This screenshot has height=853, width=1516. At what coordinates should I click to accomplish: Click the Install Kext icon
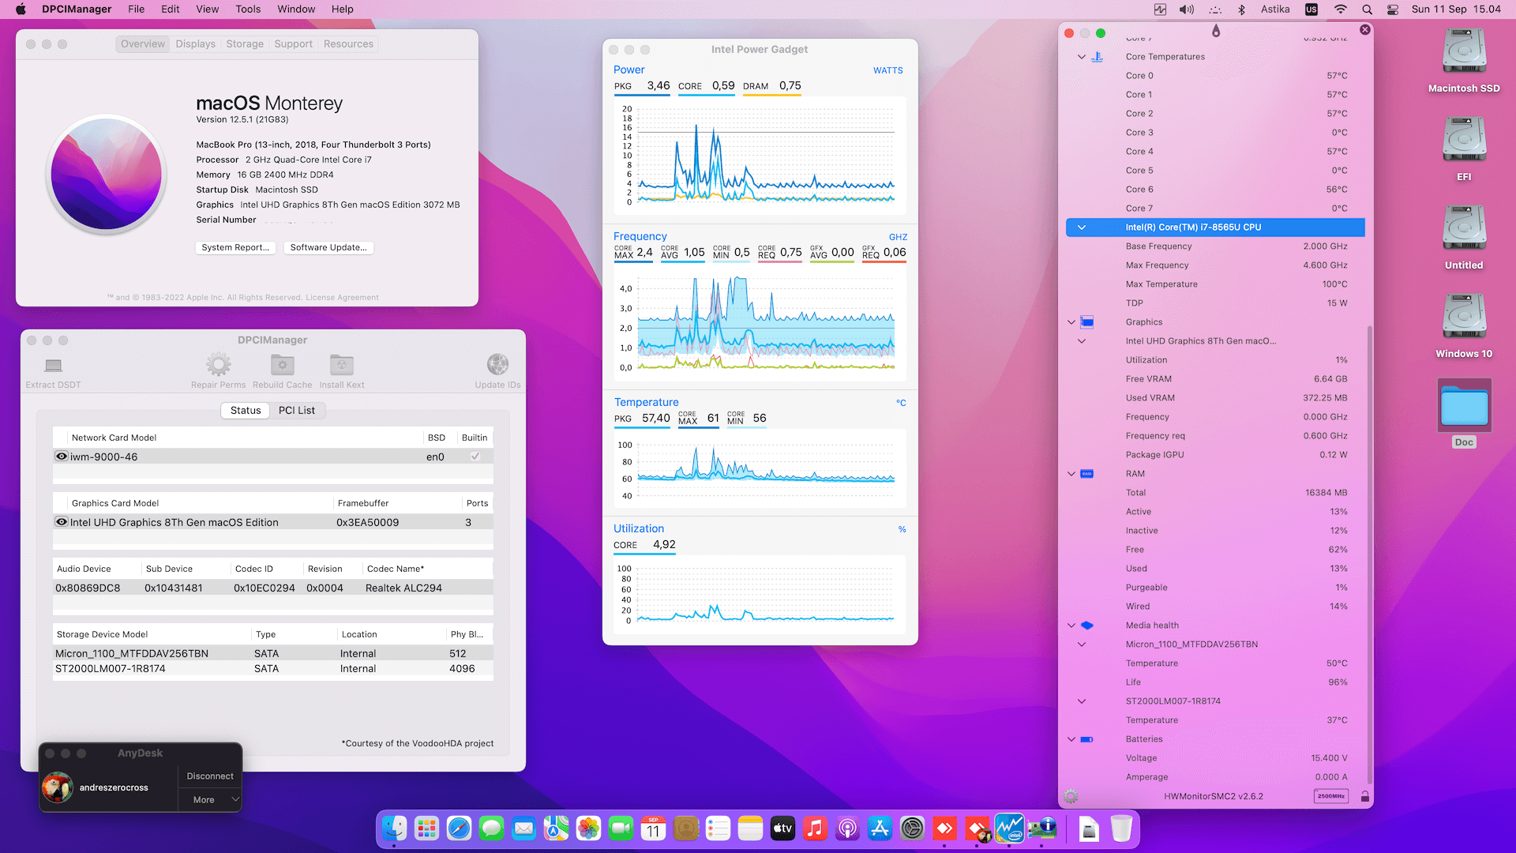pyautogui.click(x=341, y=365)
